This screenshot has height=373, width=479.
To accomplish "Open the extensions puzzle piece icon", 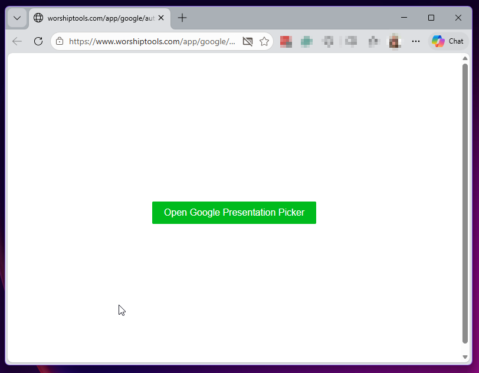I will click(373, 41).
